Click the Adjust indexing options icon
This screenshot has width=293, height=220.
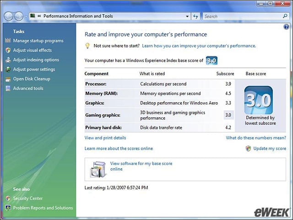point(8,60)
